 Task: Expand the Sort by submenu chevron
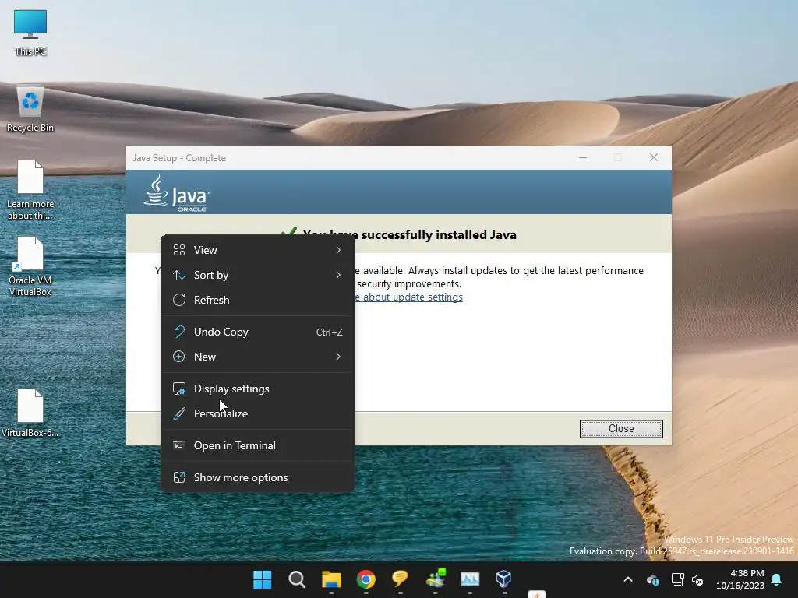point(338,275)
